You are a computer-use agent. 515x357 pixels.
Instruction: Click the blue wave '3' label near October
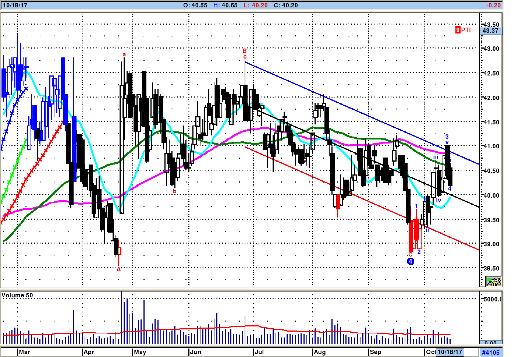[x=447, y=137]
